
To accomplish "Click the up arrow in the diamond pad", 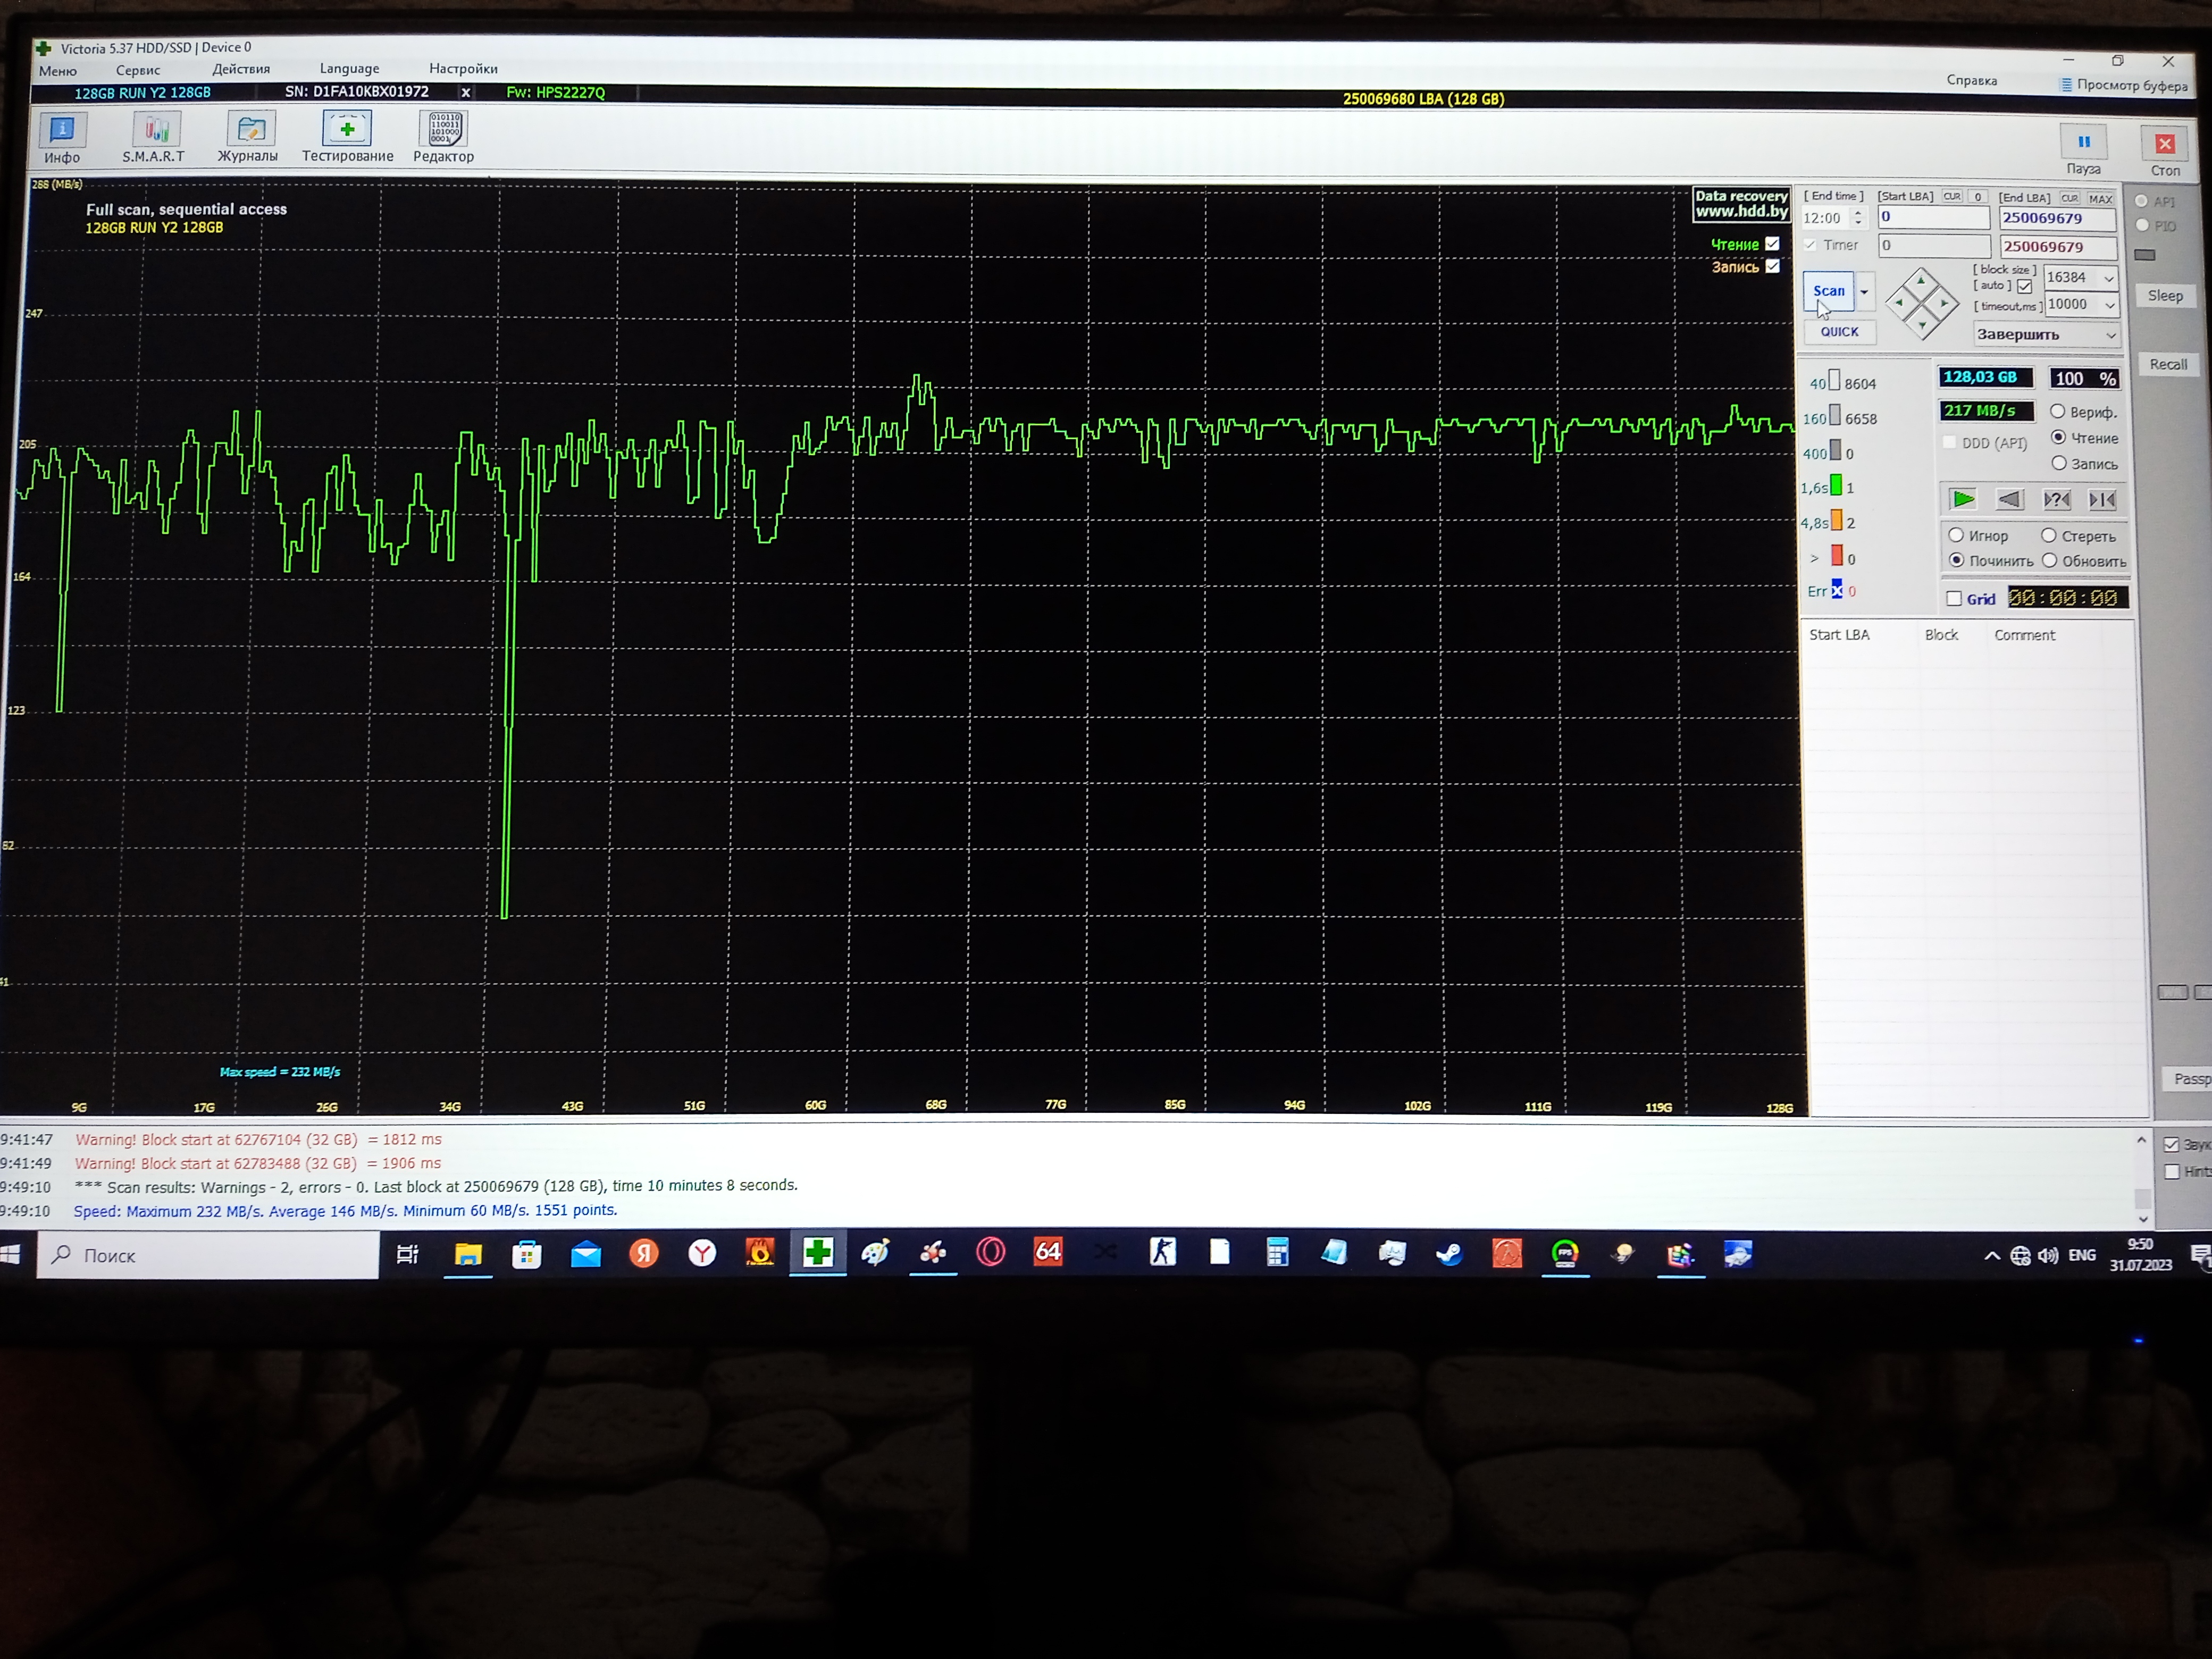I will (1921, 281).
